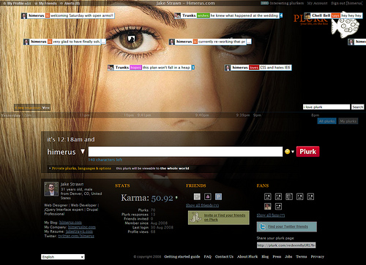Click the Twitter bird icon

(x=263, y=227)
